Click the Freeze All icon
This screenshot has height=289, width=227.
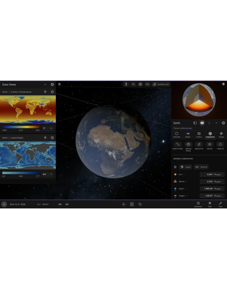[x=220, y=144]
